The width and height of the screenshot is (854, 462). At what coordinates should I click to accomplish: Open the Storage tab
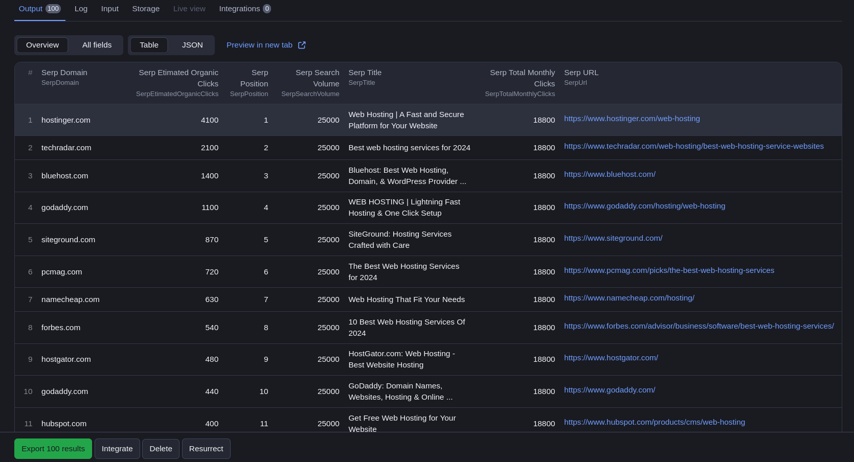(146, 9)
